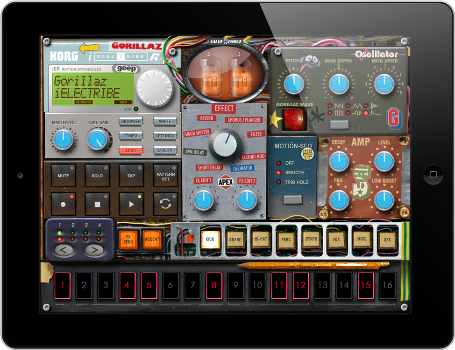Select the SFX part pad
The width and height of the screenshot is (455, 350).
tap(387, 240)
